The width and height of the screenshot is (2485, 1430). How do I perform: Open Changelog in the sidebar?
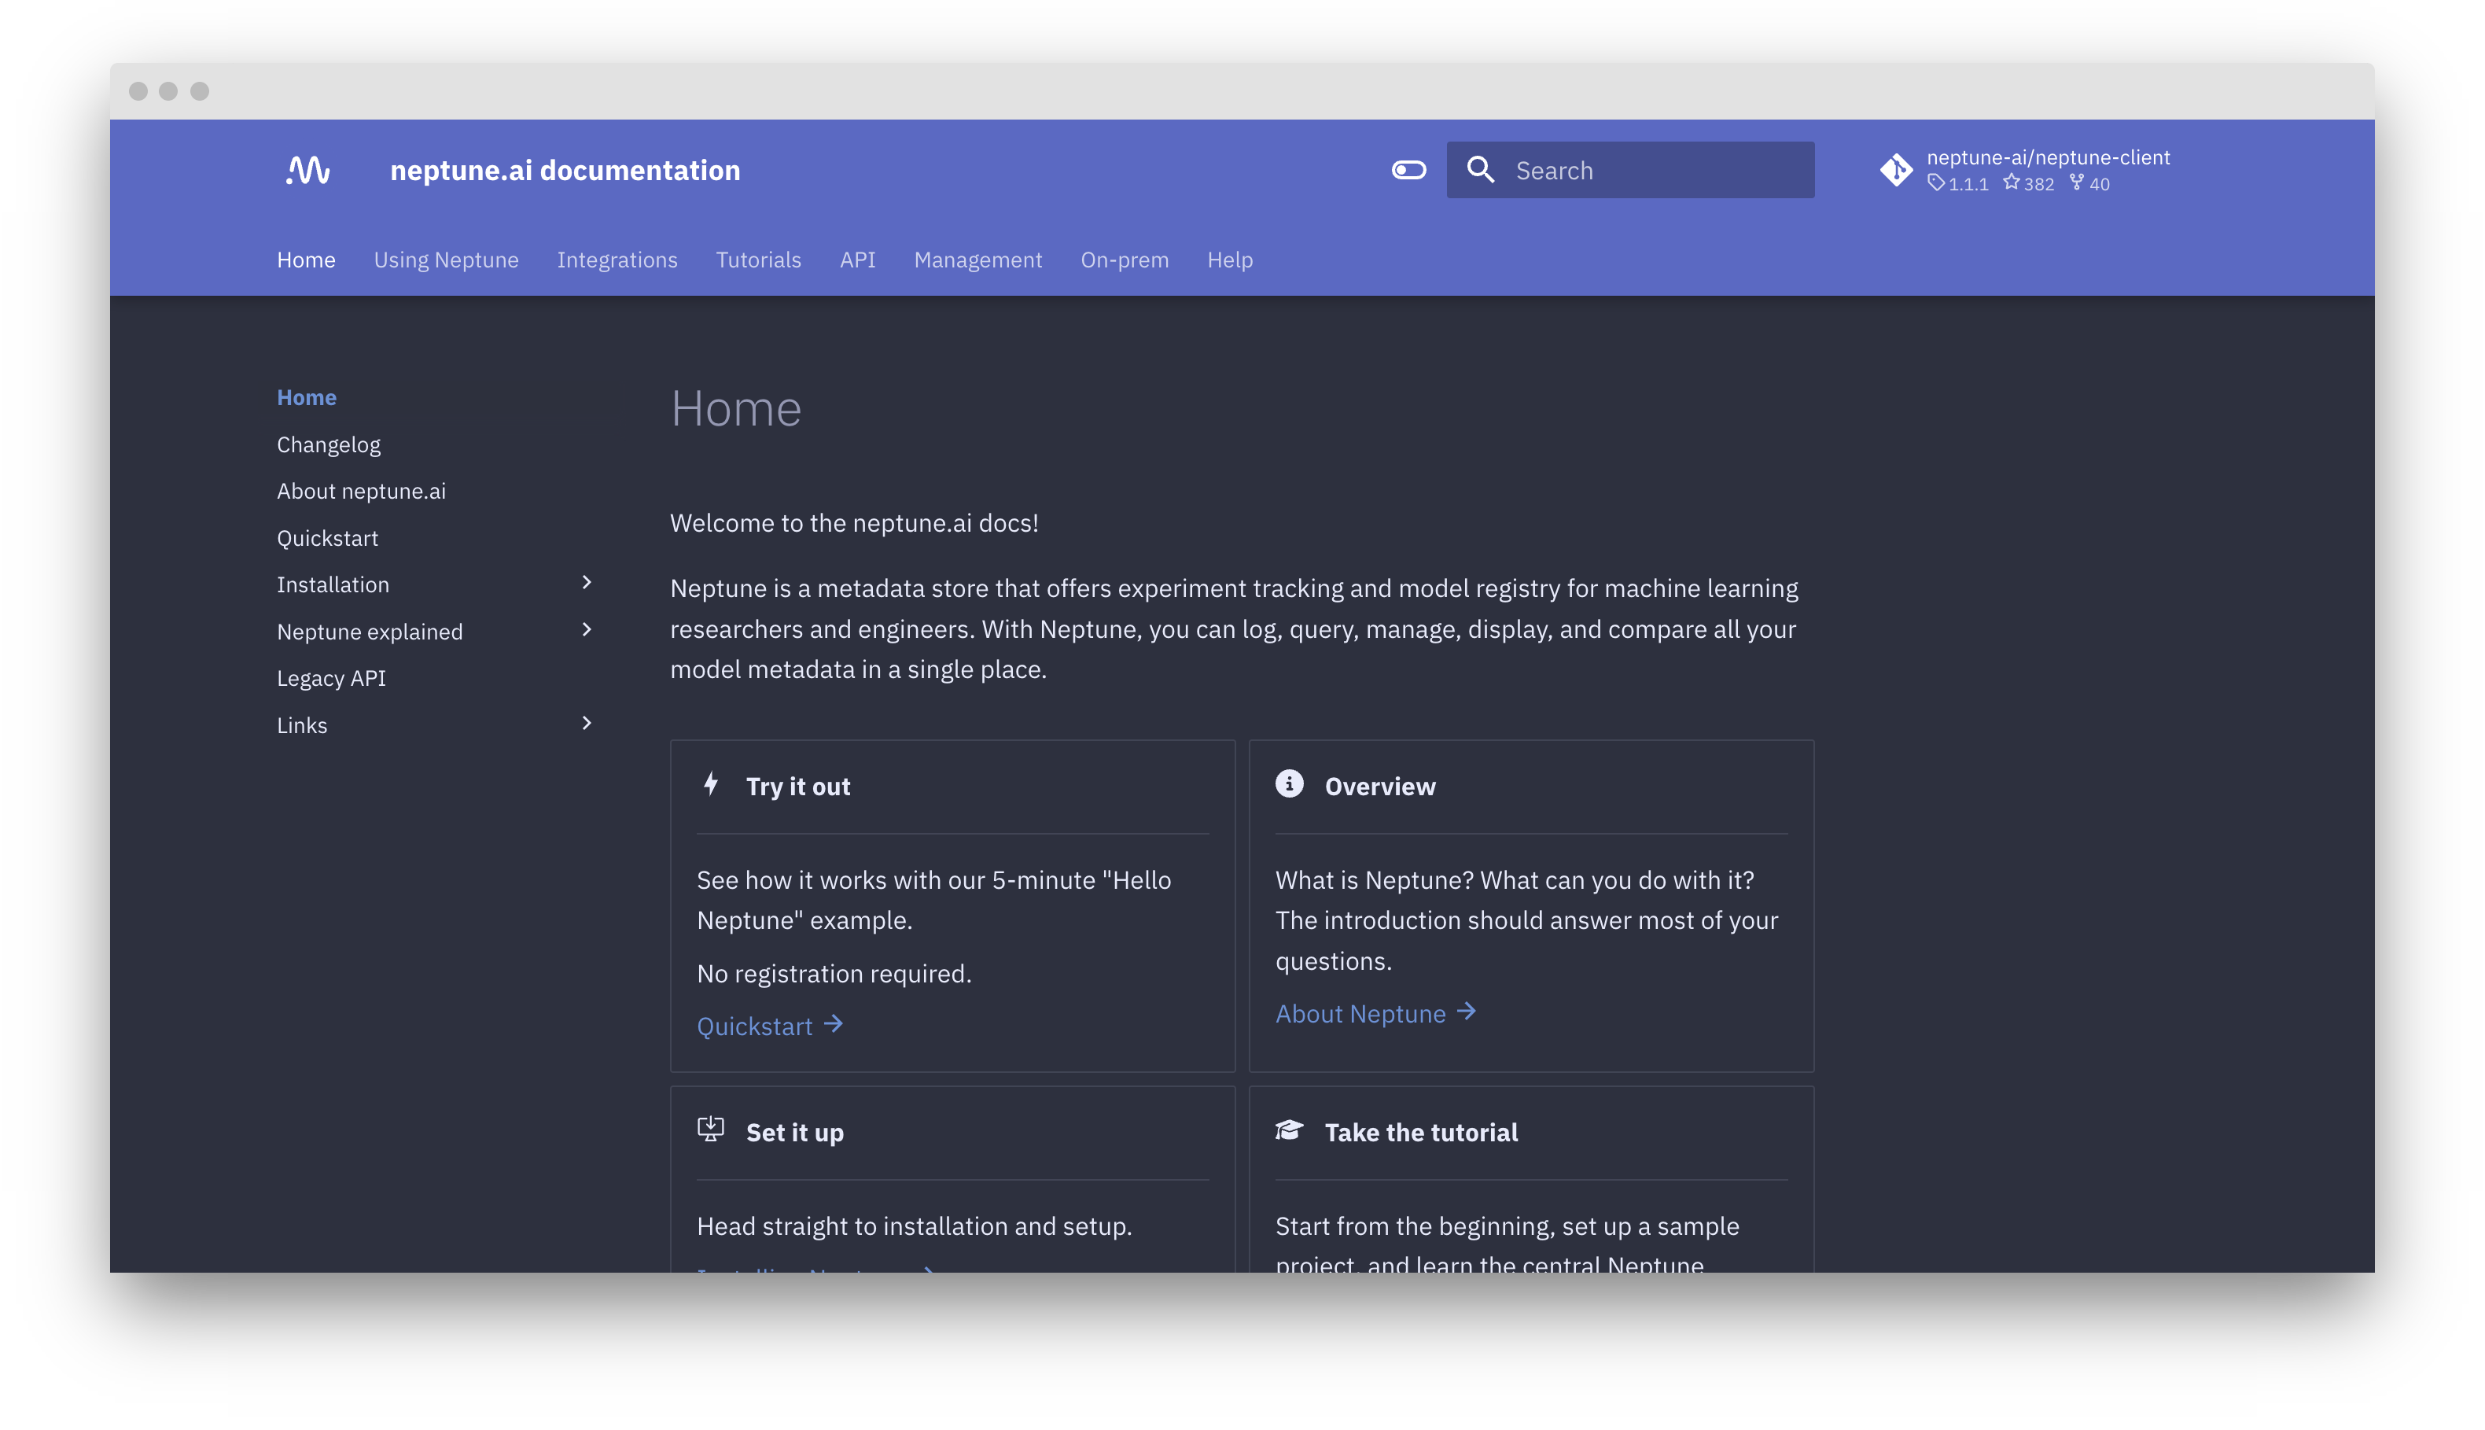click(328, 445)
